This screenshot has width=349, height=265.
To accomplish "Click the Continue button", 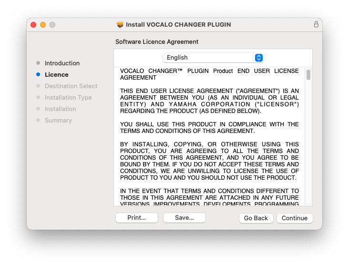I will [x=295, y=218].
